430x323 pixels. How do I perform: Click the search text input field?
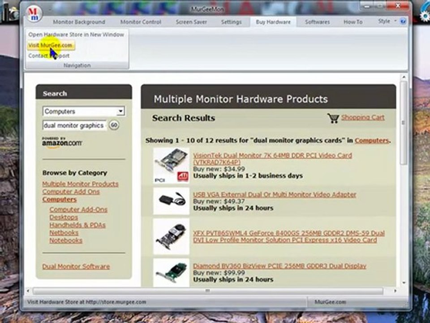pyautogui.click(x=74, y=126)
